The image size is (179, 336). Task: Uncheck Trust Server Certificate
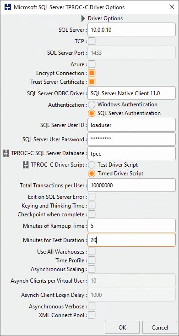click(92, 81)
